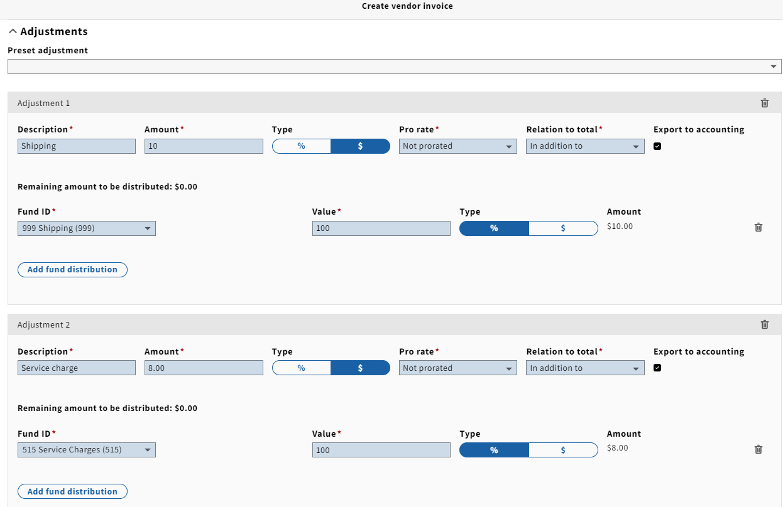Set 999 Shipping fund distribution type to dollar

pyautogui.click(x=563, y=228)
